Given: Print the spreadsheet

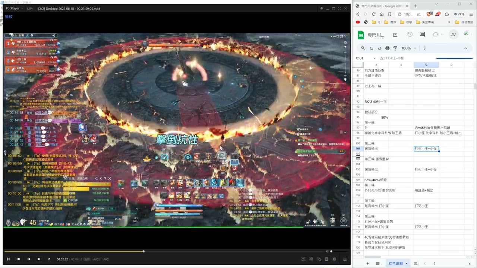Looking at the screenshot, I should tap(387, 48).
